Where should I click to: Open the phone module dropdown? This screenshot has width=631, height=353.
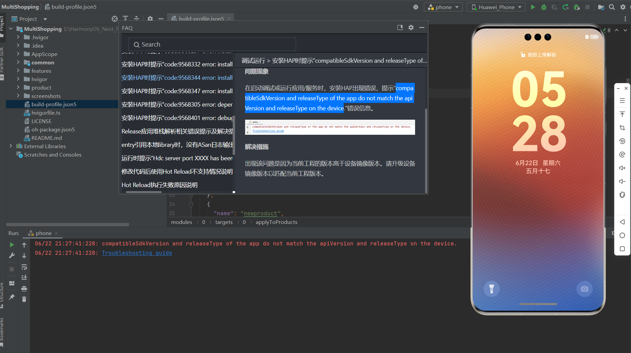coord(443,7)
